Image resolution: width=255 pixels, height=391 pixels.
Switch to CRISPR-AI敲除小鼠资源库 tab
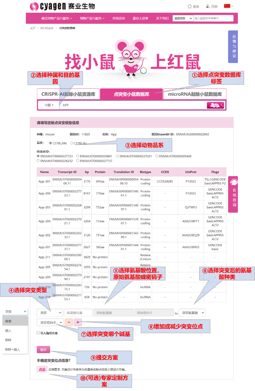pos(68,94)
